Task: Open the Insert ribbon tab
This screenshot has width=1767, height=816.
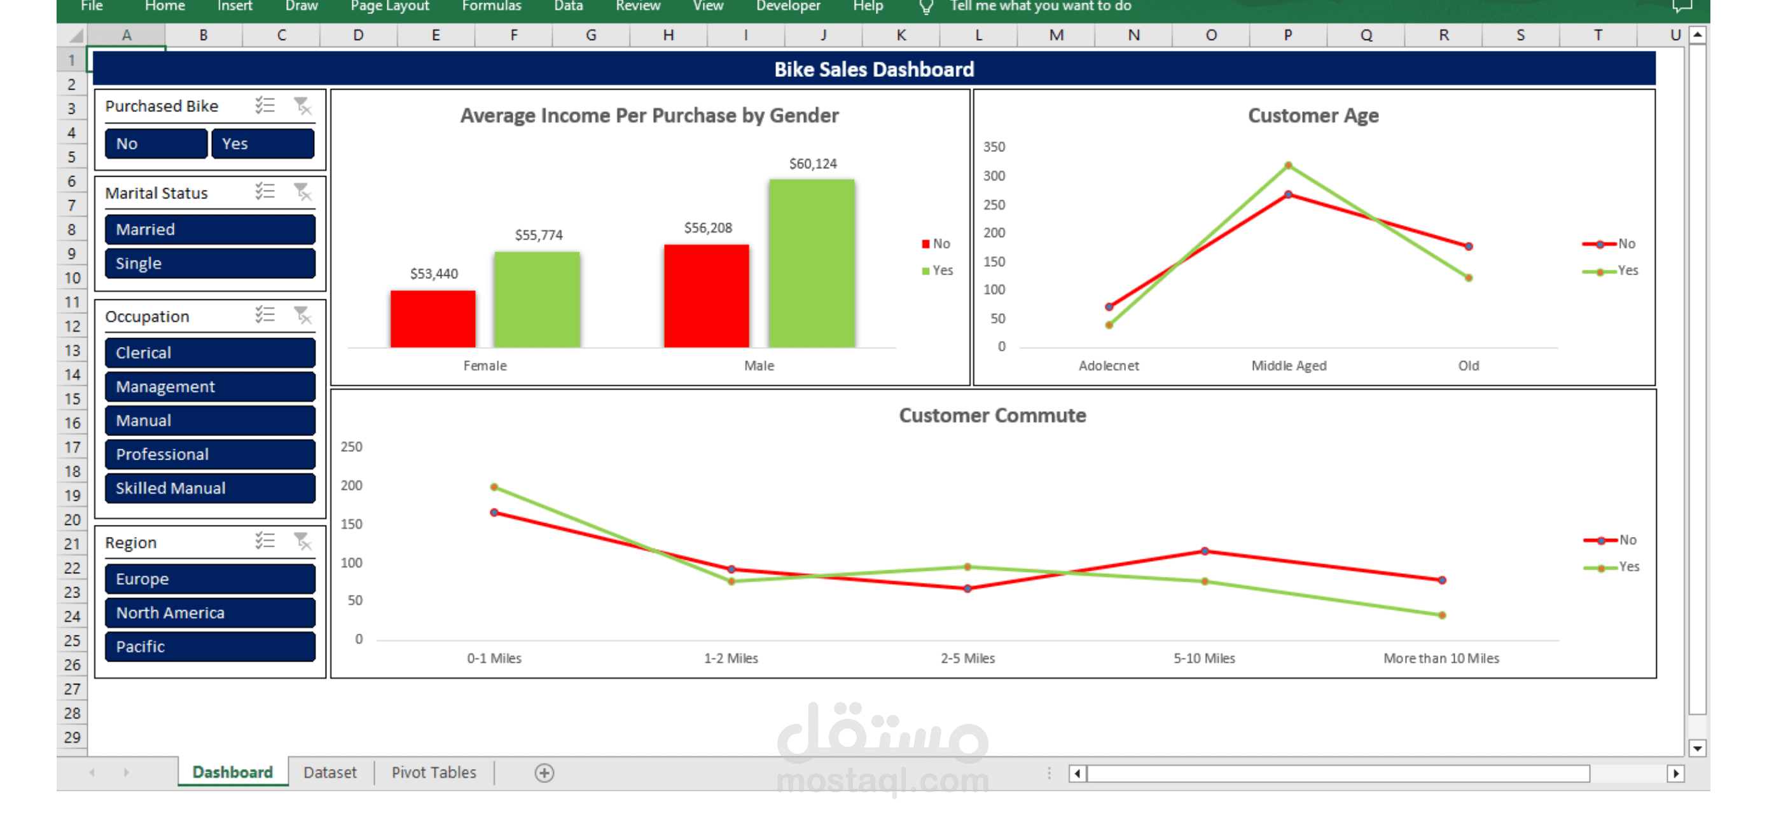Action: coord(235,6)
